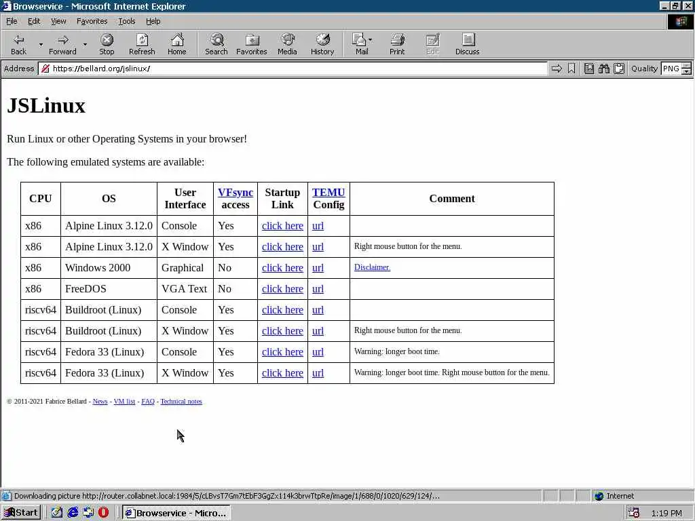Click the 'JSLinux' page heading

tap(46, 106)
